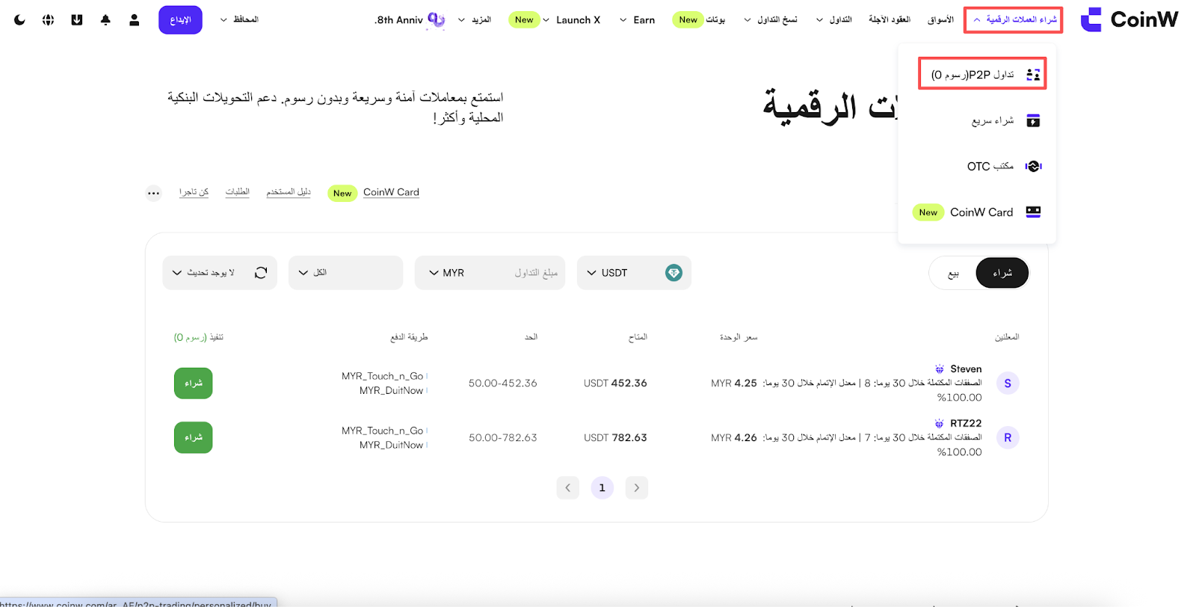This screenshot has height=607, width=1196.
Task: Collapse the شراء العملات الرقمية menu
Action: [x=1014, y=19]
